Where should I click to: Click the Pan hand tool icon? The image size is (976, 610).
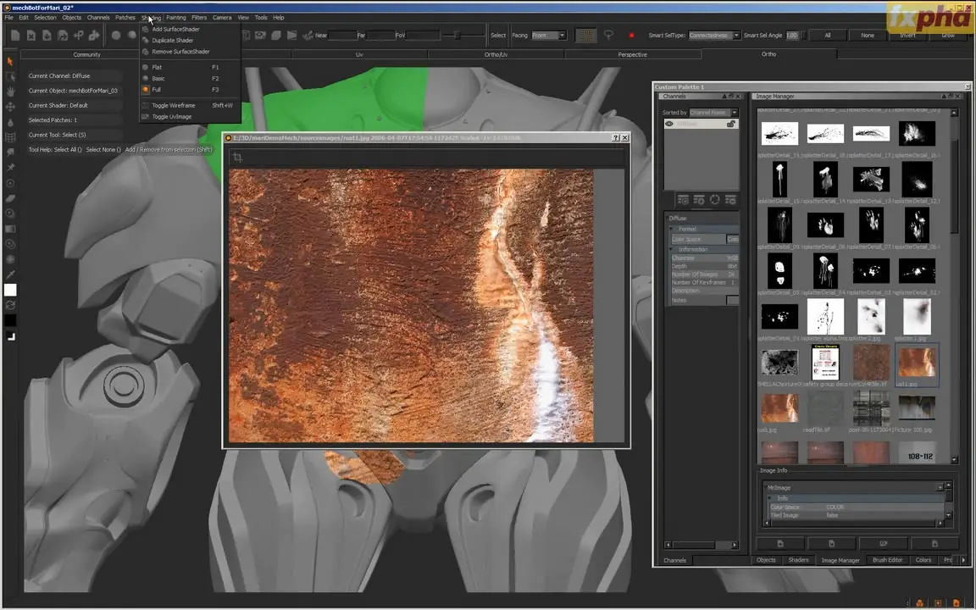point(10,91)
